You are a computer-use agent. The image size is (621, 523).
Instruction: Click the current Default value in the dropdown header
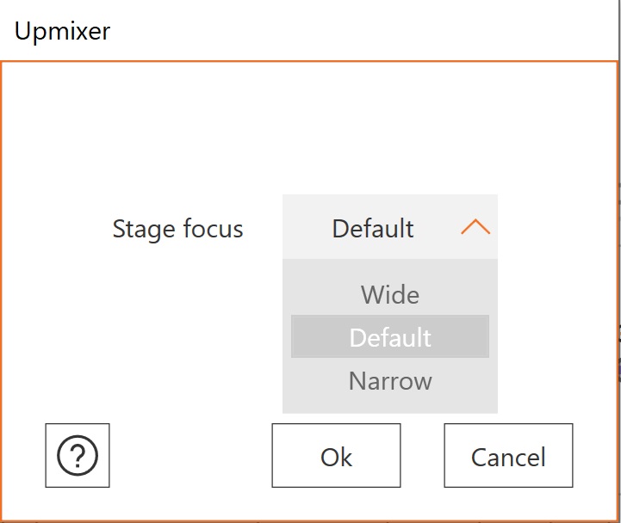point(373,228)
